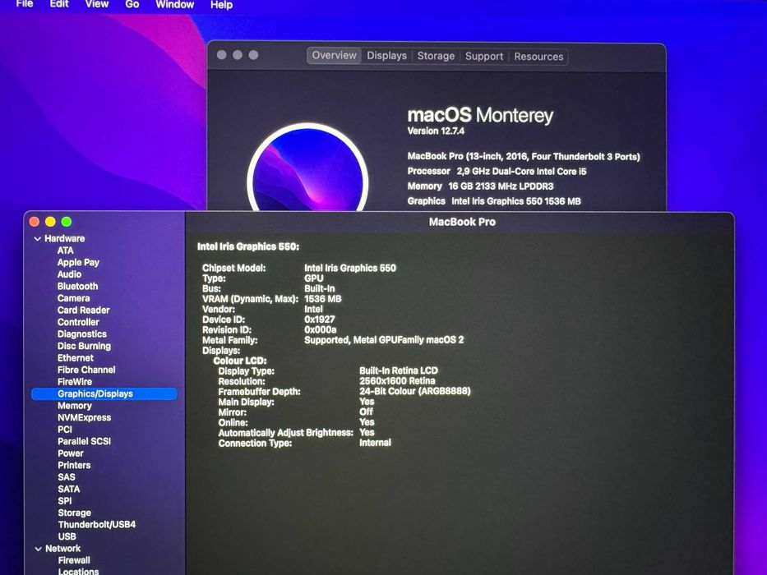
Task: Click the Built-In Retina LCD value
Action: (x=399, y=370)
